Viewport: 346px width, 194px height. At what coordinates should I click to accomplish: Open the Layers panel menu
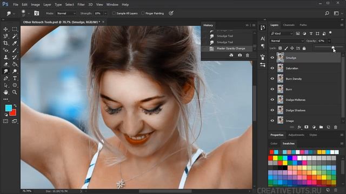342,25
